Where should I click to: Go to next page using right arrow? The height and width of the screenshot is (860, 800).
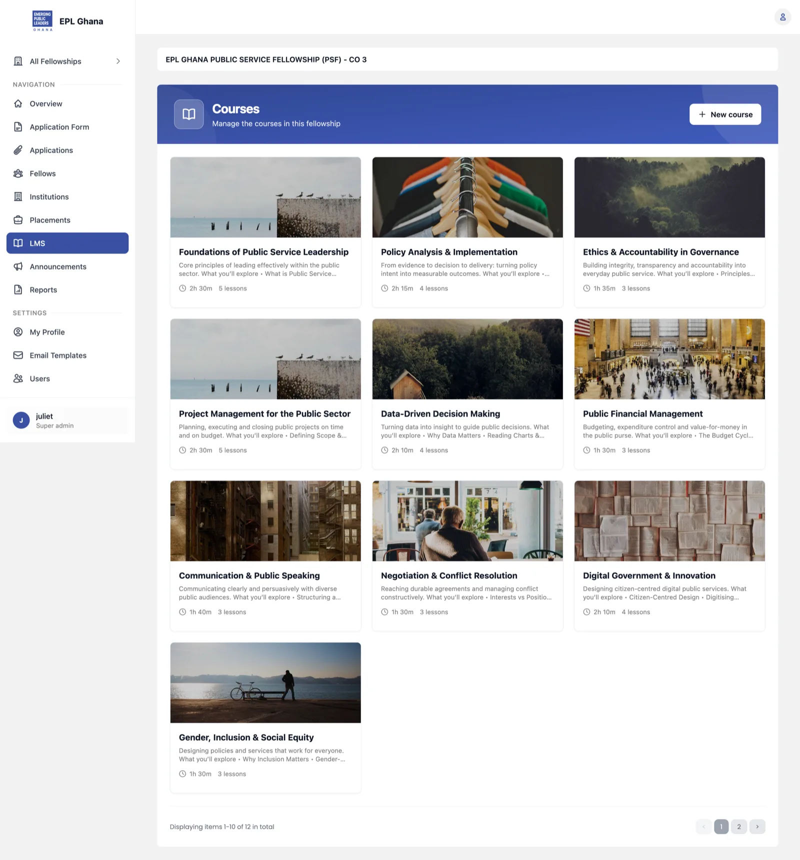click(757, 826)
